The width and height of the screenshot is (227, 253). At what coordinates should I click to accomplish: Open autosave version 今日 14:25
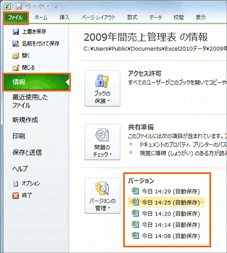(166, 202)
